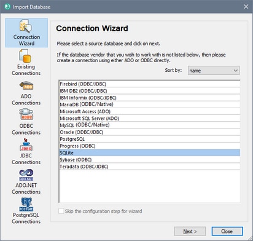The height and width of the screenshot is (241, 253).
Task: Open the Sort by name combo box
Action: (x=214, y=71)
